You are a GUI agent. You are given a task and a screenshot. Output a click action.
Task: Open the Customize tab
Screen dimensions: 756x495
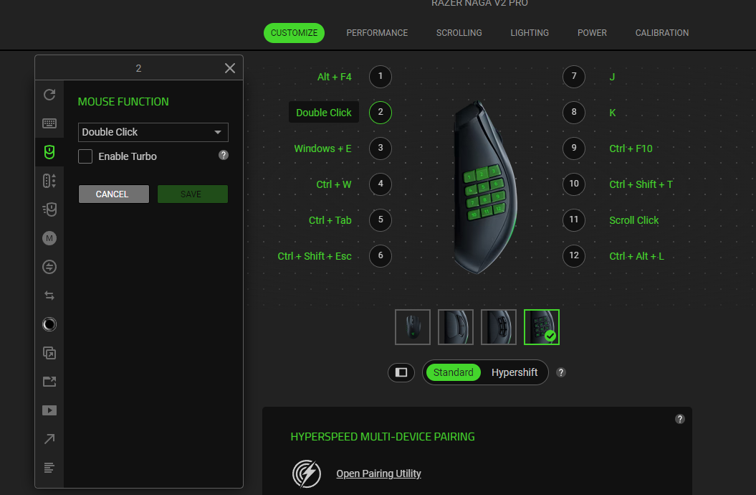tap(294, 33)
